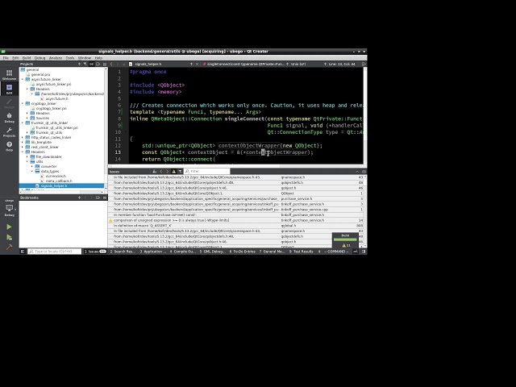Switch to 6 To-Do Entries tab

243,252
